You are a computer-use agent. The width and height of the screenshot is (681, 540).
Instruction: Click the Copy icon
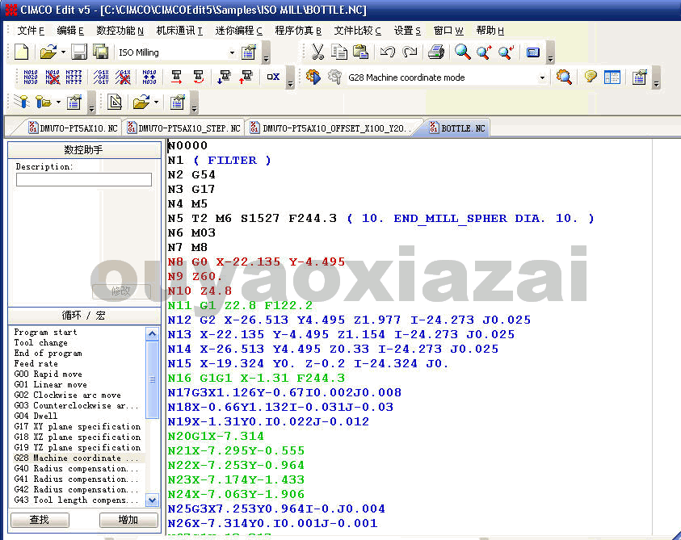(339, 52)
